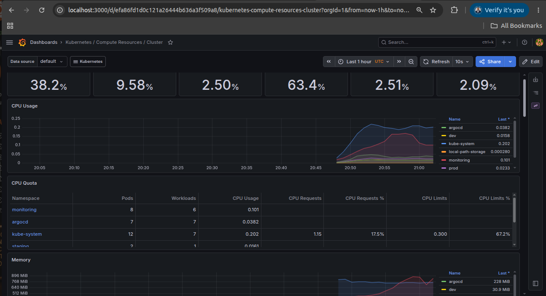Click the Memory panel title
Viewport: 546px width, 296px height.
(21, 260)
